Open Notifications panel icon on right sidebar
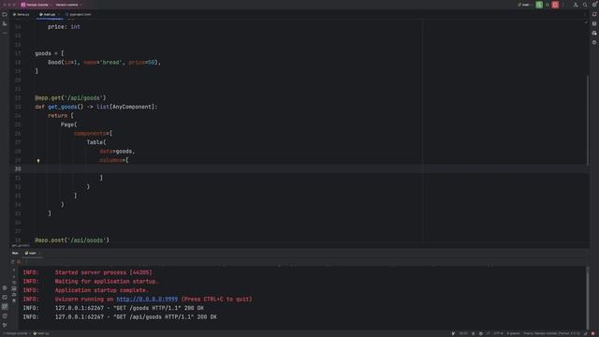Image resolution: width=599 pixels, height=337 pixels. point(594,14)
